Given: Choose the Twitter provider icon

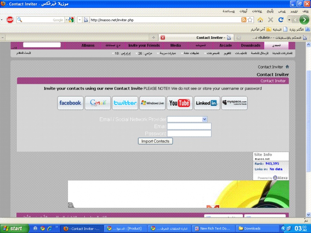Looking at the screenshot, I should [125, 103].
